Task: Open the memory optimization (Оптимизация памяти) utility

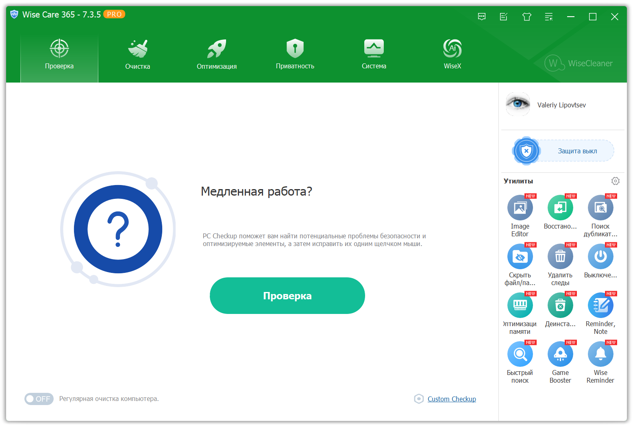Action: click(520, 305)
